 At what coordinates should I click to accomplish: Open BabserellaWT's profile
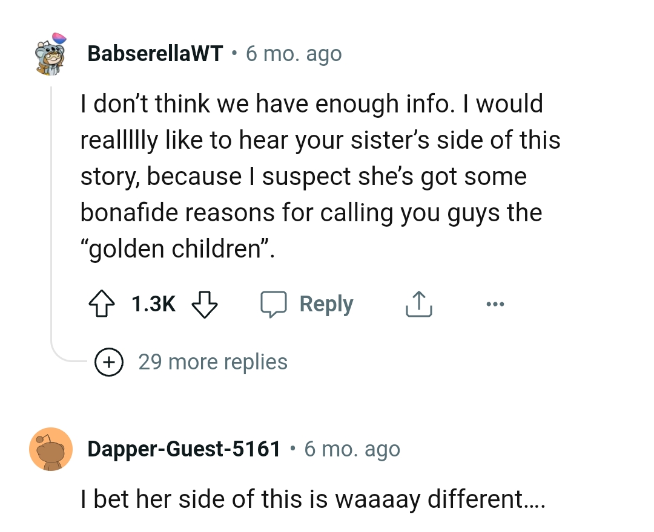coord(155,53)
